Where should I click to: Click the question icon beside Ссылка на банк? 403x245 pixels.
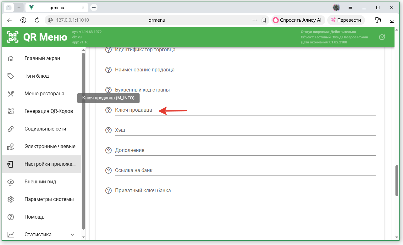(x=108, y=170)
